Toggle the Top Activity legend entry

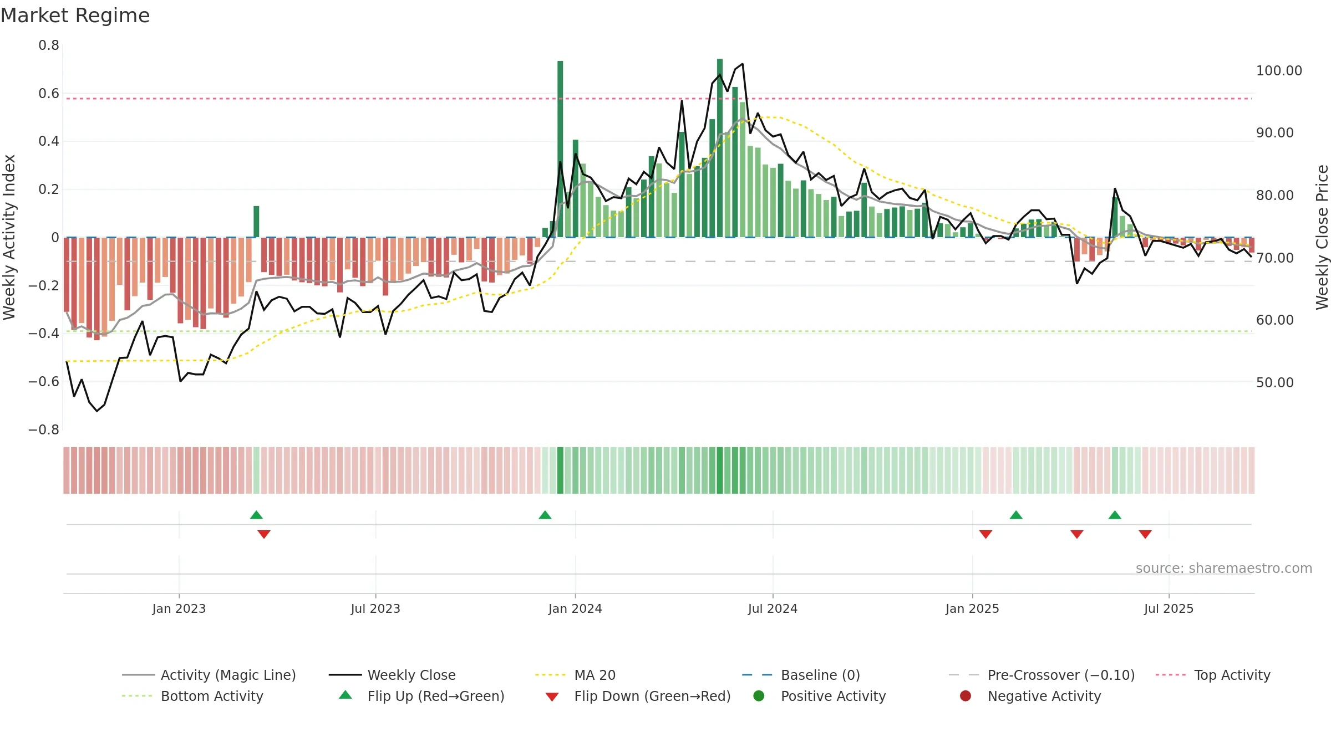point(1213,675)
